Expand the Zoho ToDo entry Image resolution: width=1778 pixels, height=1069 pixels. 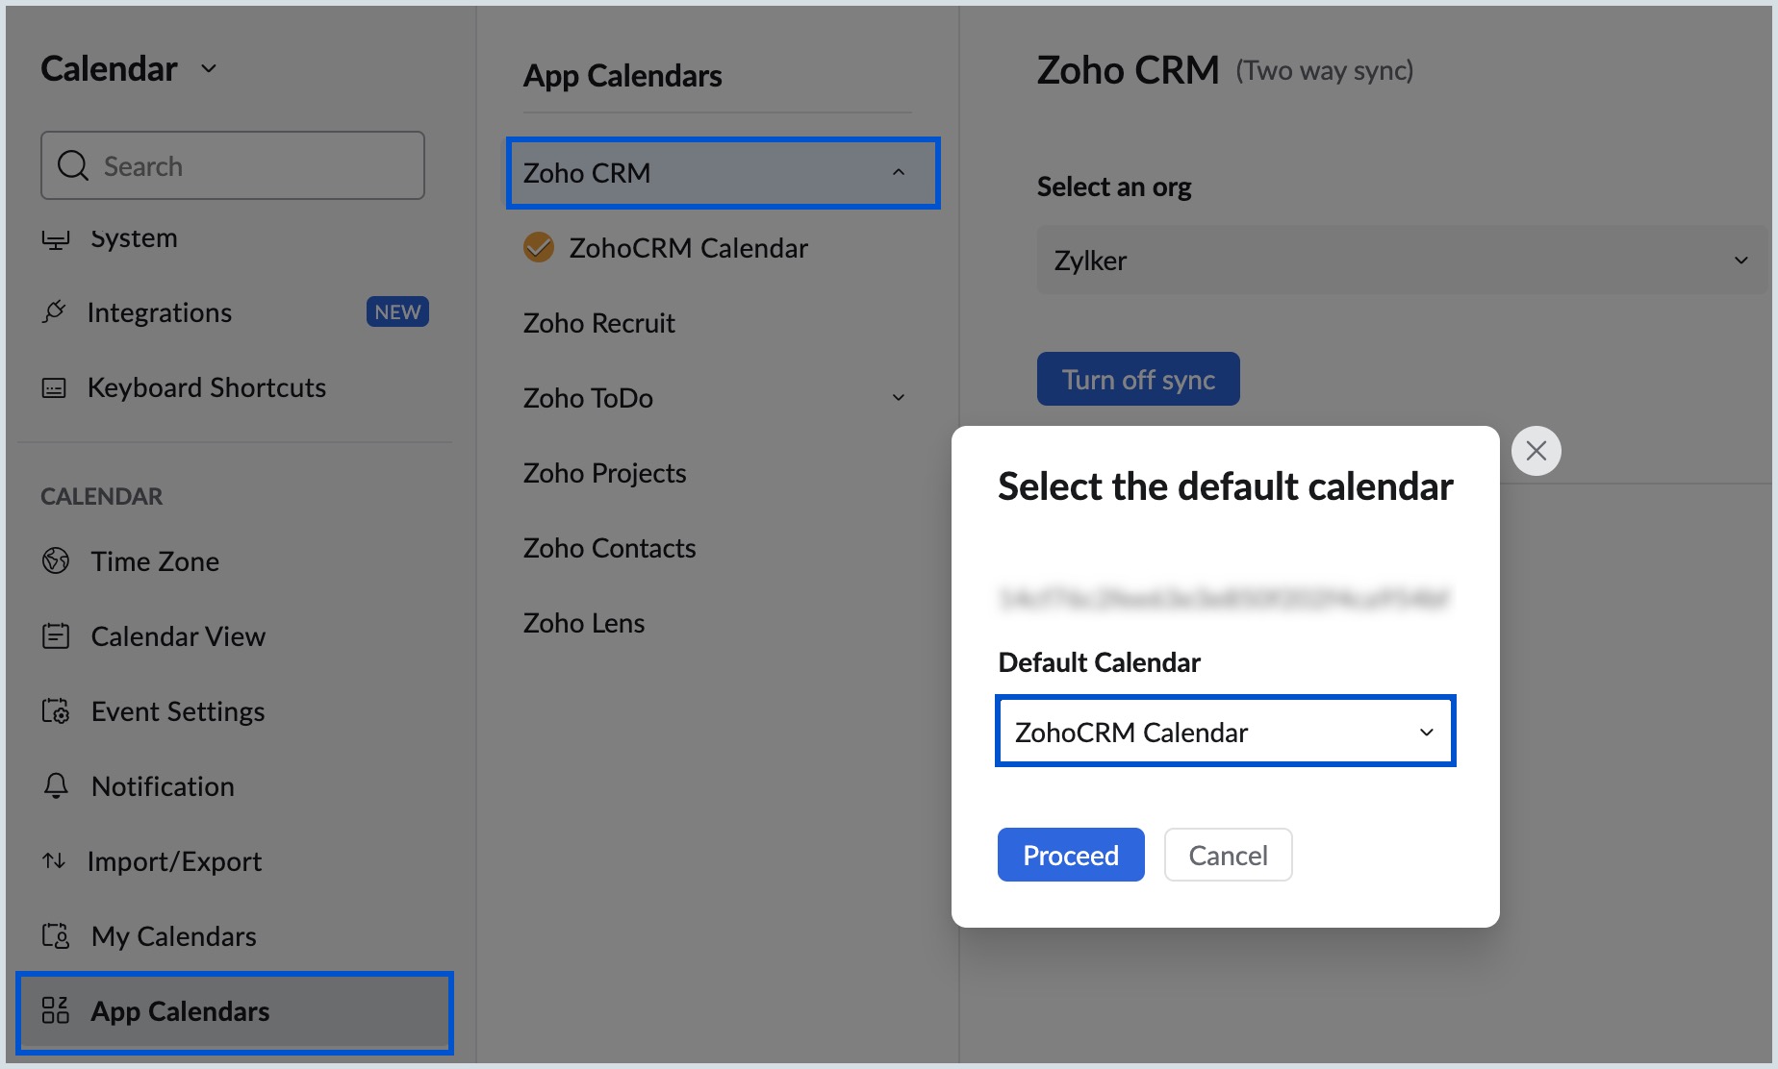[898, 397]
